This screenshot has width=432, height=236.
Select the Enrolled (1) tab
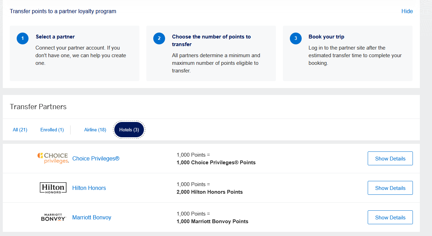52,130
